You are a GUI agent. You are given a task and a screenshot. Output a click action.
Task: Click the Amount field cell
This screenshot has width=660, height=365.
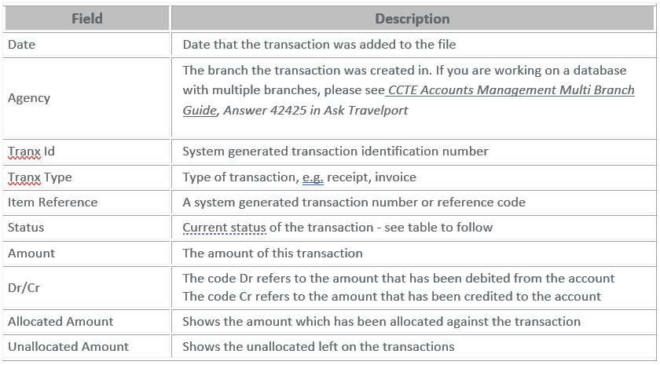pyautogui.click(x=86, y=253)
